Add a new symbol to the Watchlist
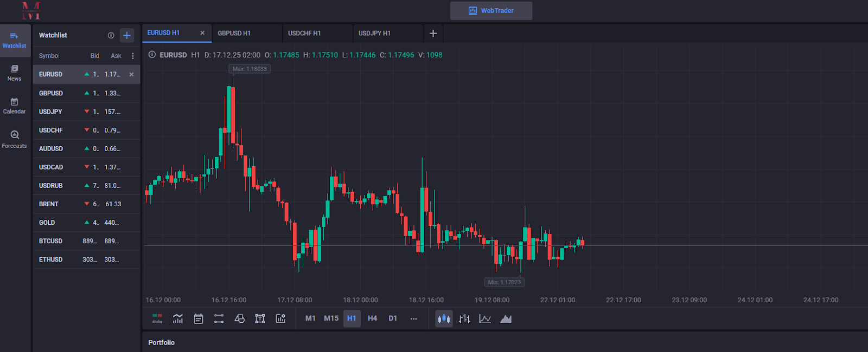The image size is (868, 352). [127, 35]
